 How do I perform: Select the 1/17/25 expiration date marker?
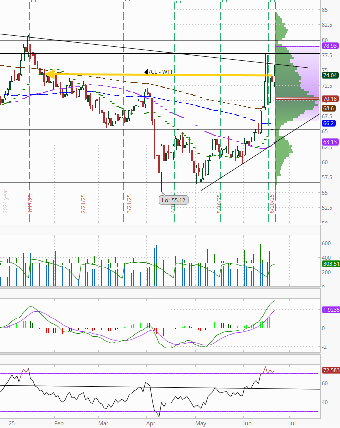tap(30, 203)
